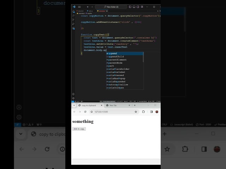Click the unsaved dot on javascript.js tab

click(x=107, y=11)
